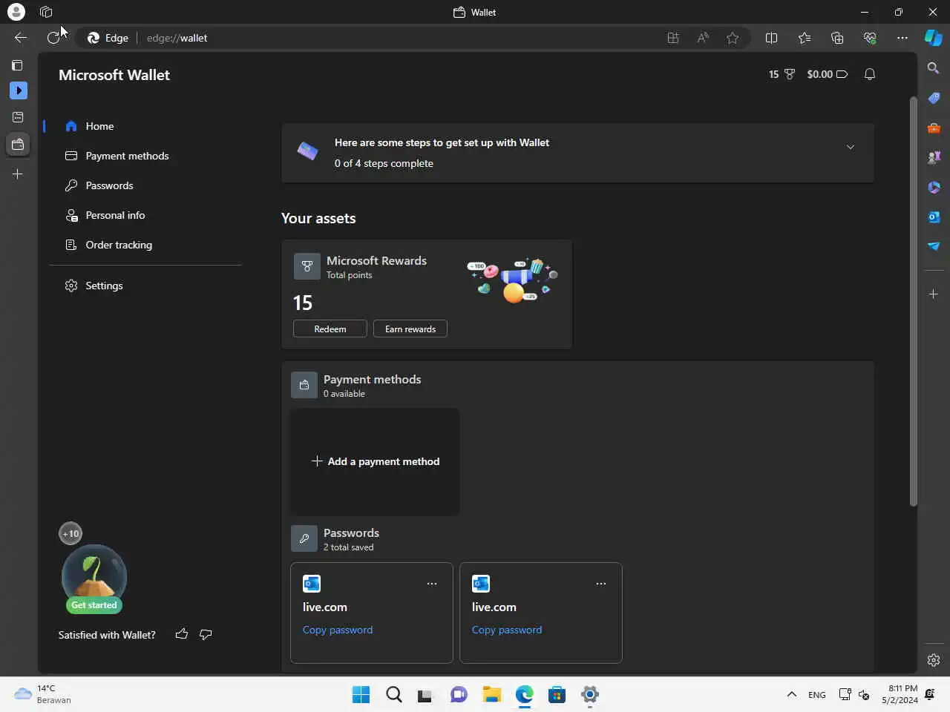Image resolution: width=950 pixels, height=712 pixels.
Task: Click the Get started rewards badge
Action: [x=94, y=605]
